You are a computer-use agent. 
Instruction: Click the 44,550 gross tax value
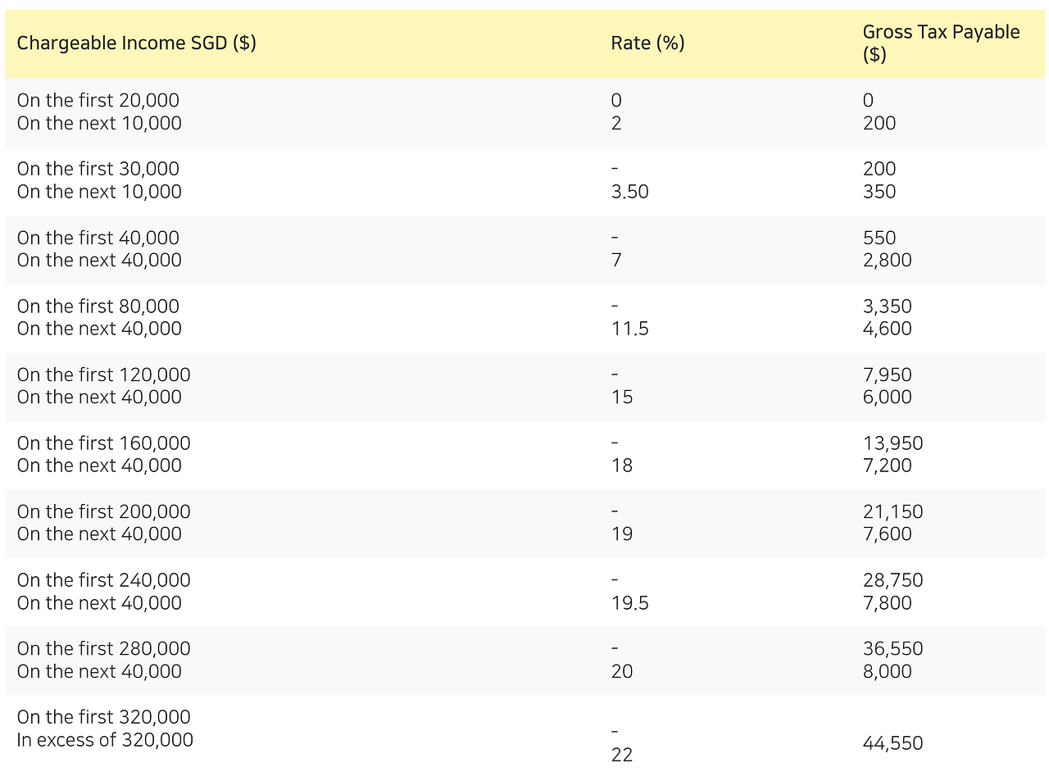(892, 743)
